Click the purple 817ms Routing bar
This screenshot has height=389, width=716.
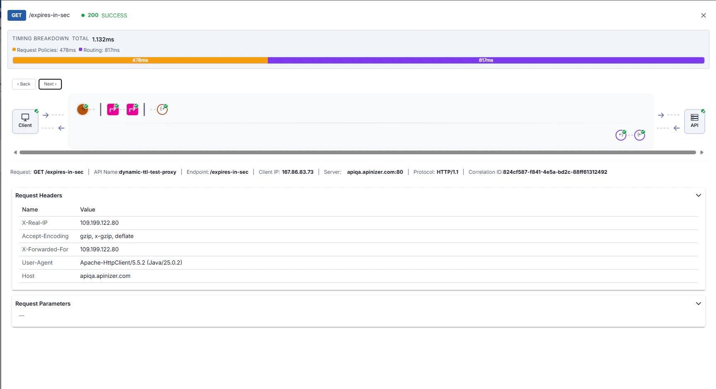(486, 60)
